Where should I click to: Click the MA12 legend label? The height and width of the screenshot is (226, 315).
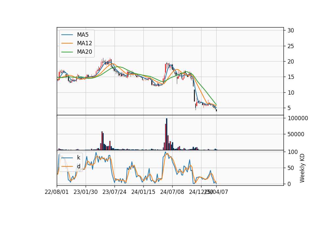click(84, 43)
